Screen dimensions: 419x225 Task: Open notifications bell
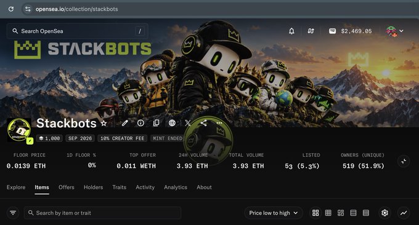pyautogui.click(x=291, y=31)
